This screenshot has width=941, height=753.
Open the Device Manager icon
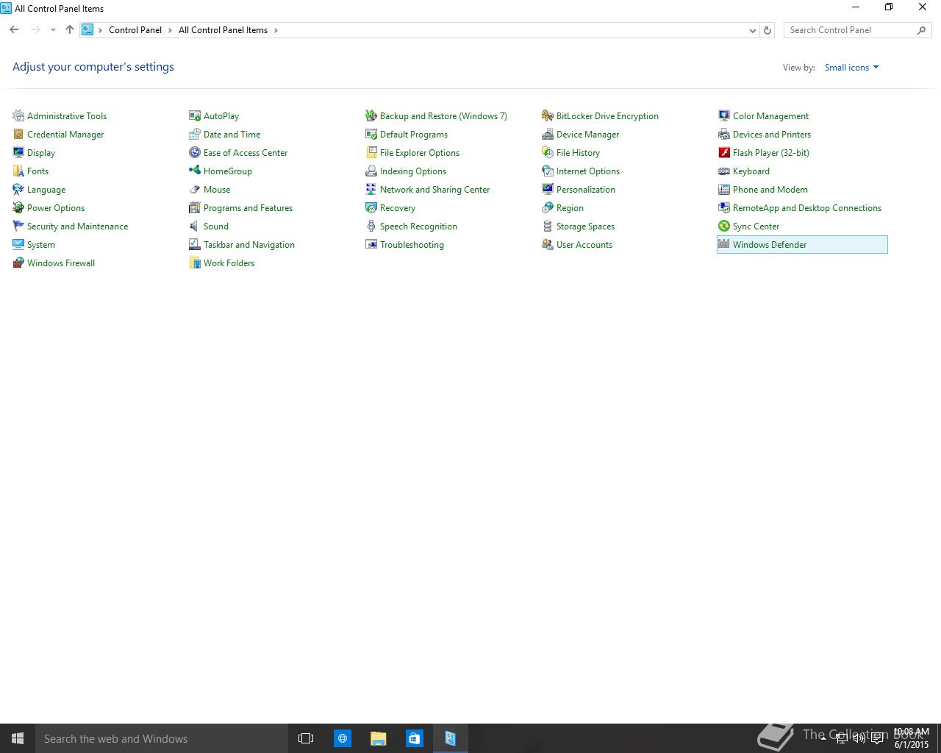pos(548,134)
